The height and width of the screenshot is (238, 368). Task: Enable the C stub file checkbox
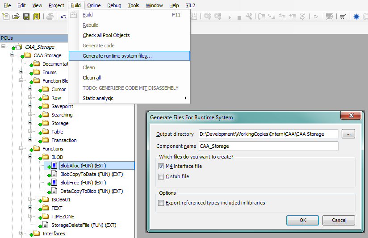(161, 176)
